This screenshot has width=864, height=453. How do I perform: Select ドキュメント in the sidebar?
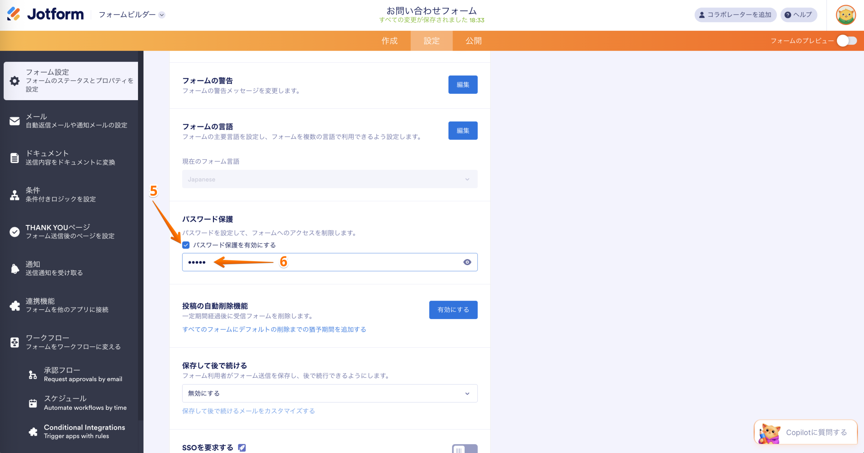point(71,158)
